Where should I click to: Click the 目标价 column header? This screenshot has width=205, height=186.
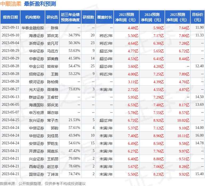(x=198, y=17)
